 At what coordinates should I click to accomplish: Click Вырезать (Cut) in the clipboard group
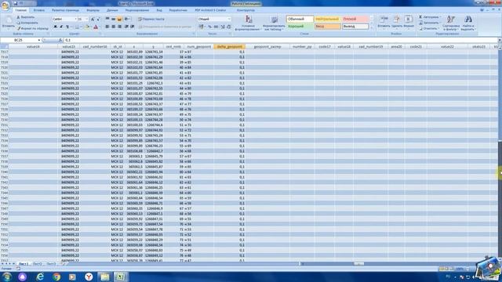[25, 17]
